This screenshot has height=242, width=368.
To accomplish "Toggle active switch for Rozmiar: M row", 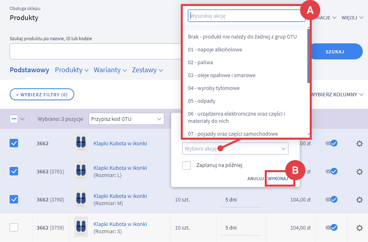I will pos(331,199).
